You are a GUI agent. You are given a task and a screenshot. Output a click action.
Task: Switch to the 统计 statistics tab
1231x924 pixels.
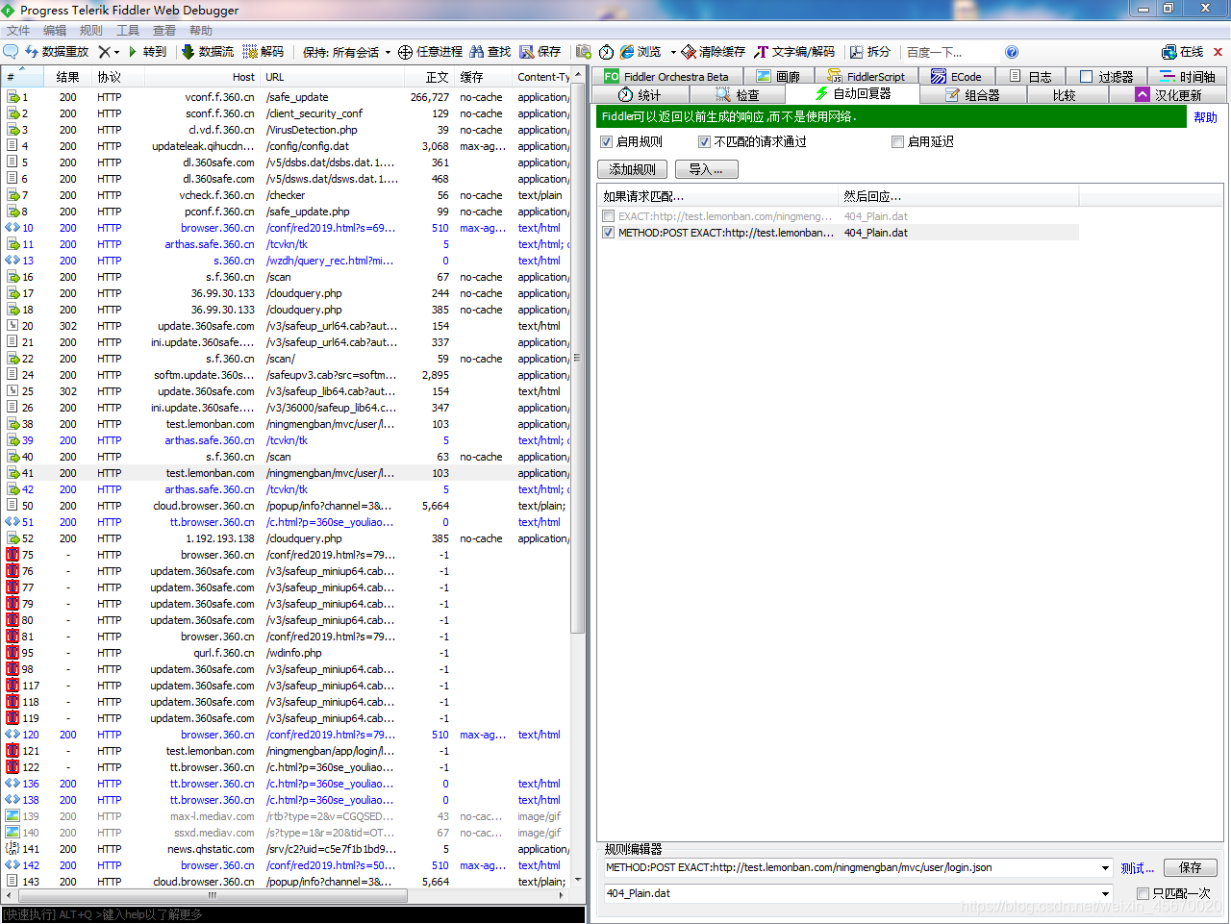(640, 94)
